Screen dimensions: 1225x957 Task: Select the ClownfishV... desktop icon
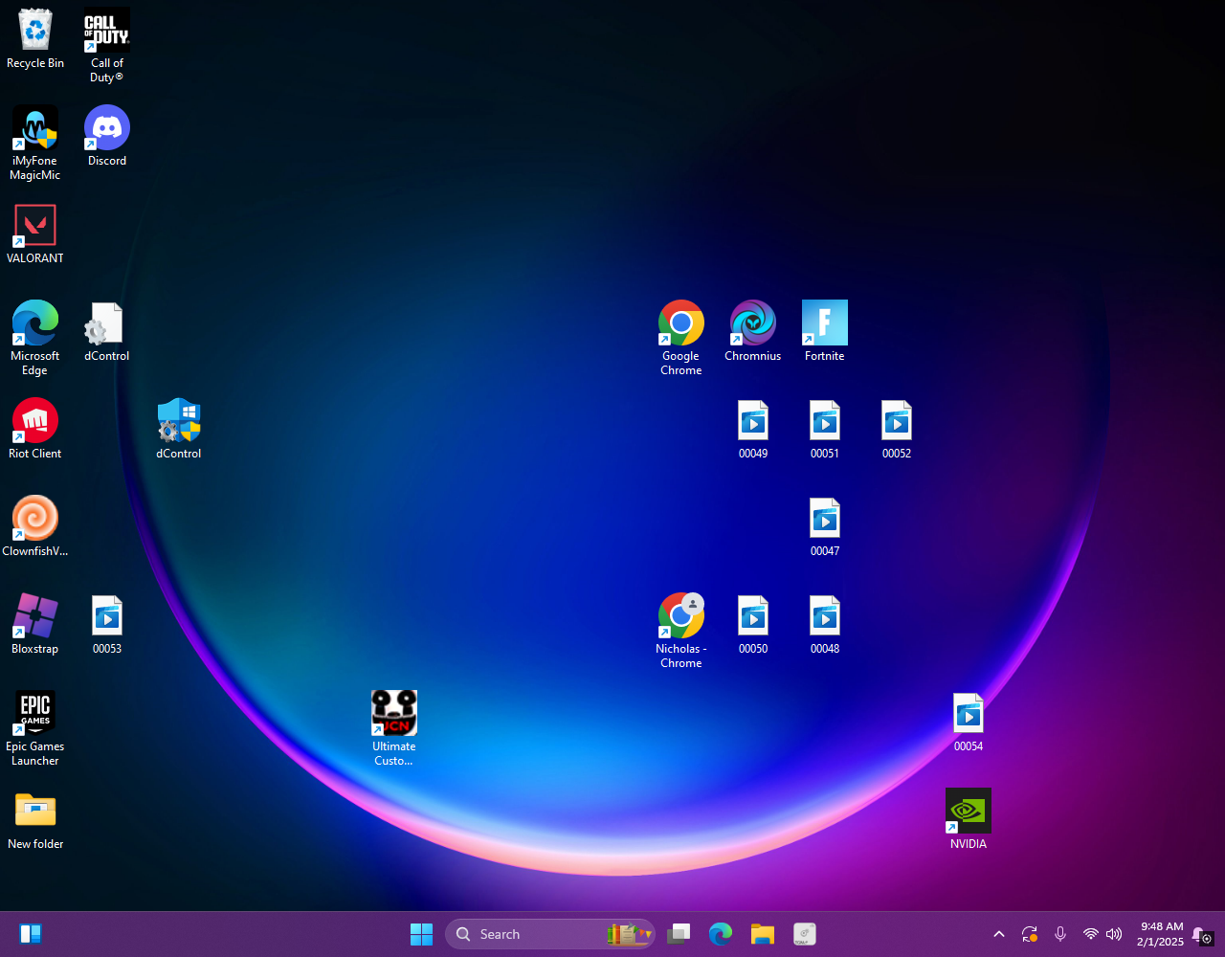[x=35, y=526]
